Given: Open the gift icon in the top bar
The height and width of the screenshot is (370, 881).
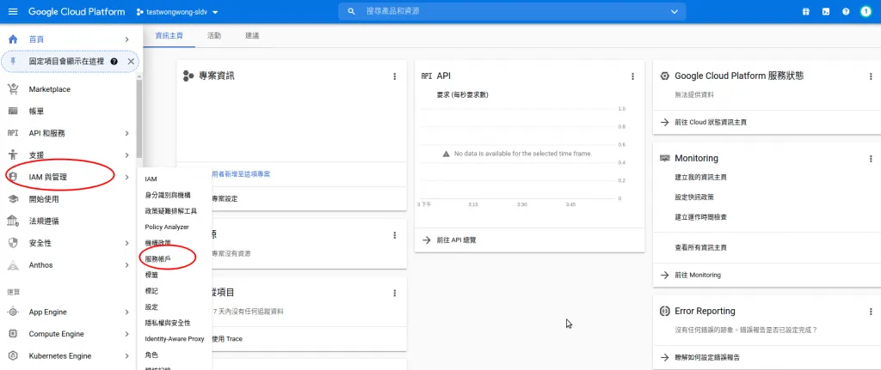Looking at the screenshot, I should point(805,11).
